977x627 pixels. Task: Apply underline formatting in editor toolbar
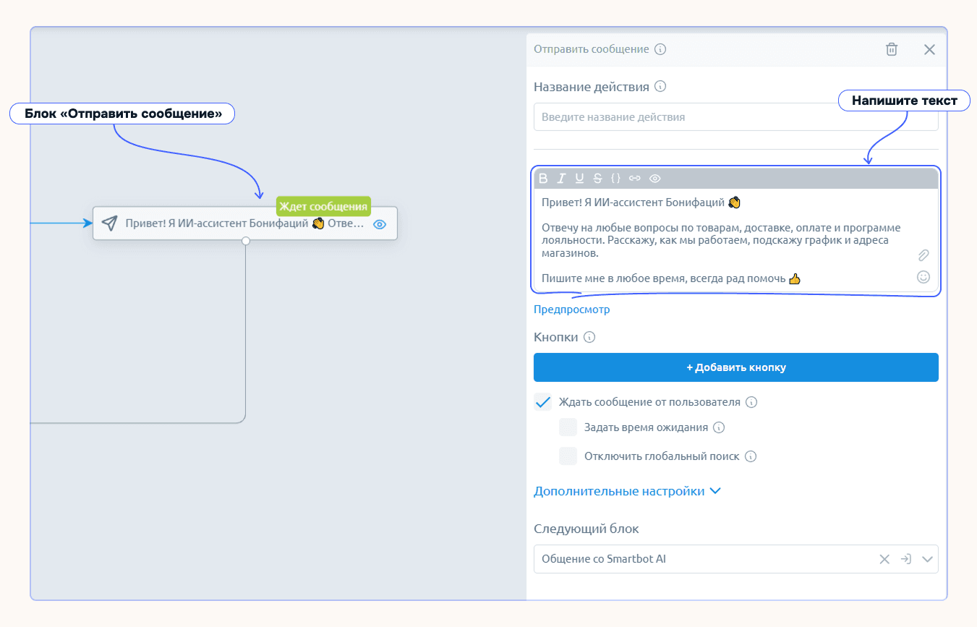click(x=579, y=178)
